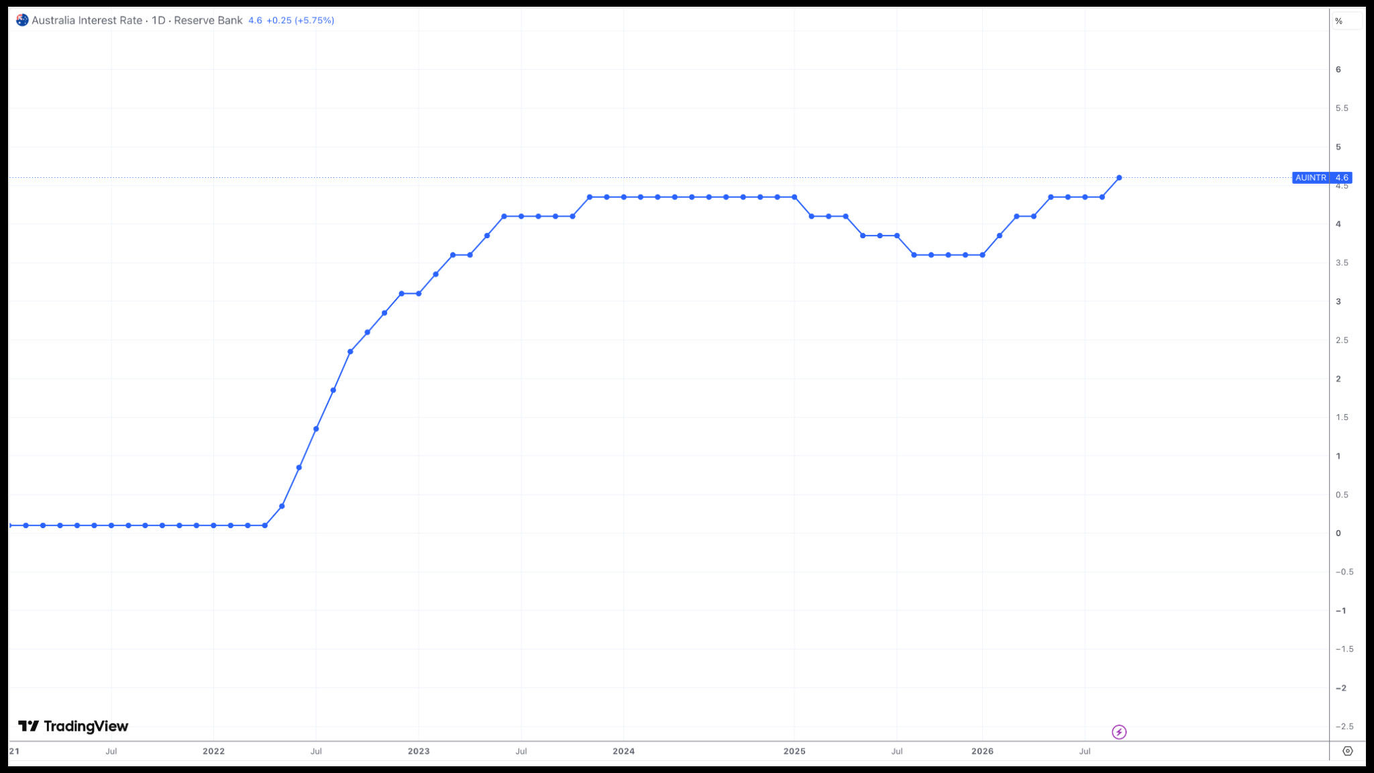Click the 0.5 value on price axis
Image resolution: width=1374 pixels, height=773 pixels.
[1342, 495]
